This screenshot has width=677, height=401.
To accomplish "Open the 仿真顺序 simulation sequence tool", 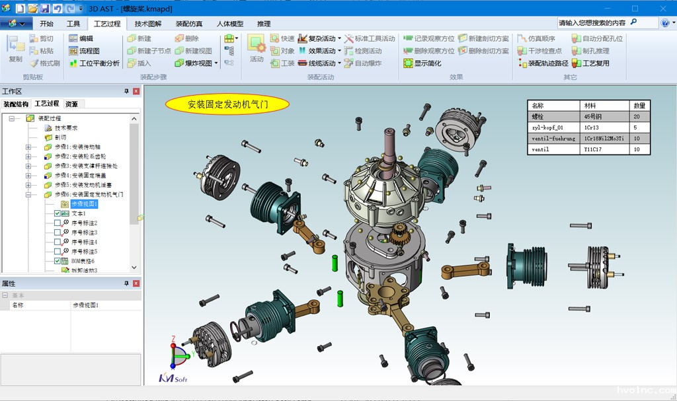I will [x=542, y=38].
